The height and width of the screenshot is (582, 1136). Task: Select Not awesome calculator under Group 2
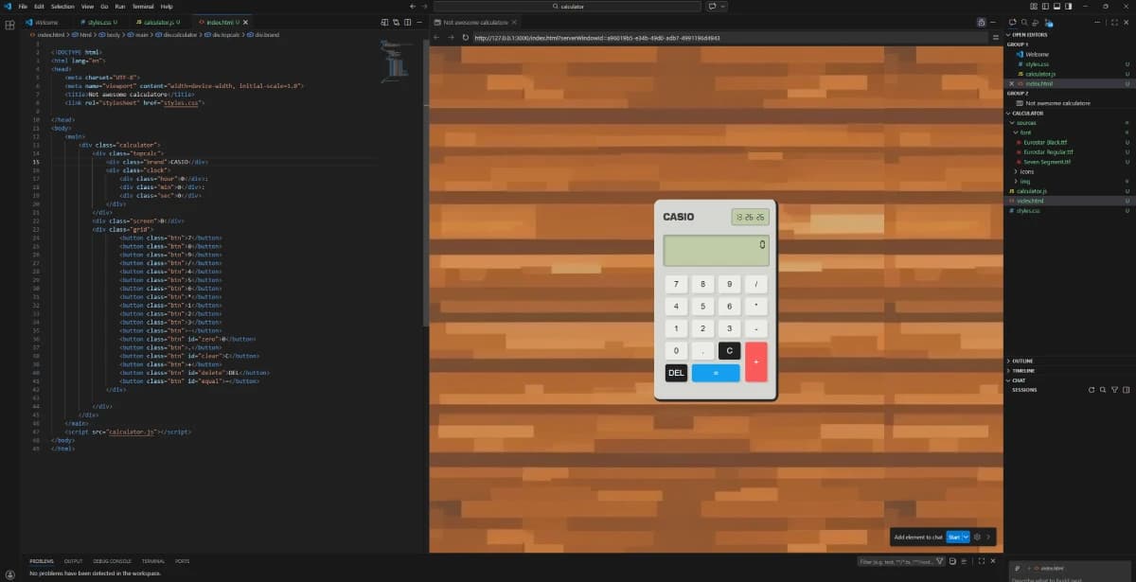[x=1057, y=102]
